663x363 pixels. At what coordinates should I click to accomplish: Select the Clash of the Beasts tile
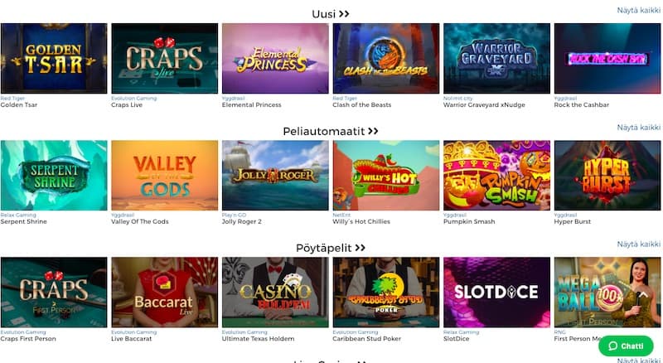[x=386, y=58]
